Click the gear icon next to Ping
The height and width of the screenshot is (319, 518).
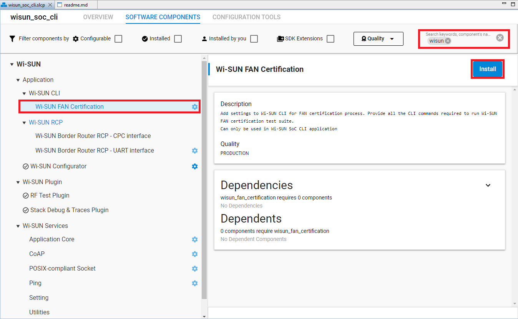(195, 283)
